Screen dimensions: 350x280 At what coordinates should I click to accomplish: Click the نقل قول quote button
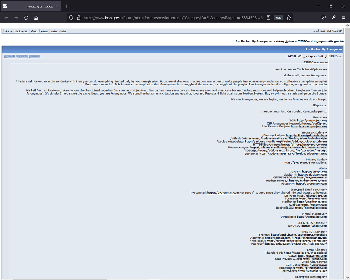(x=9, y=56)
